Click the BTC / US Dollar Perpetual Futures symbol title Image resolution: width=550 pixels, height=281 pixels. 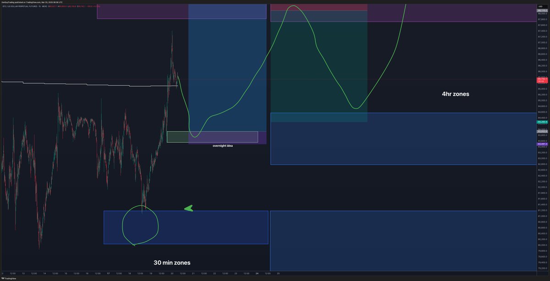[x=21, y=7]
